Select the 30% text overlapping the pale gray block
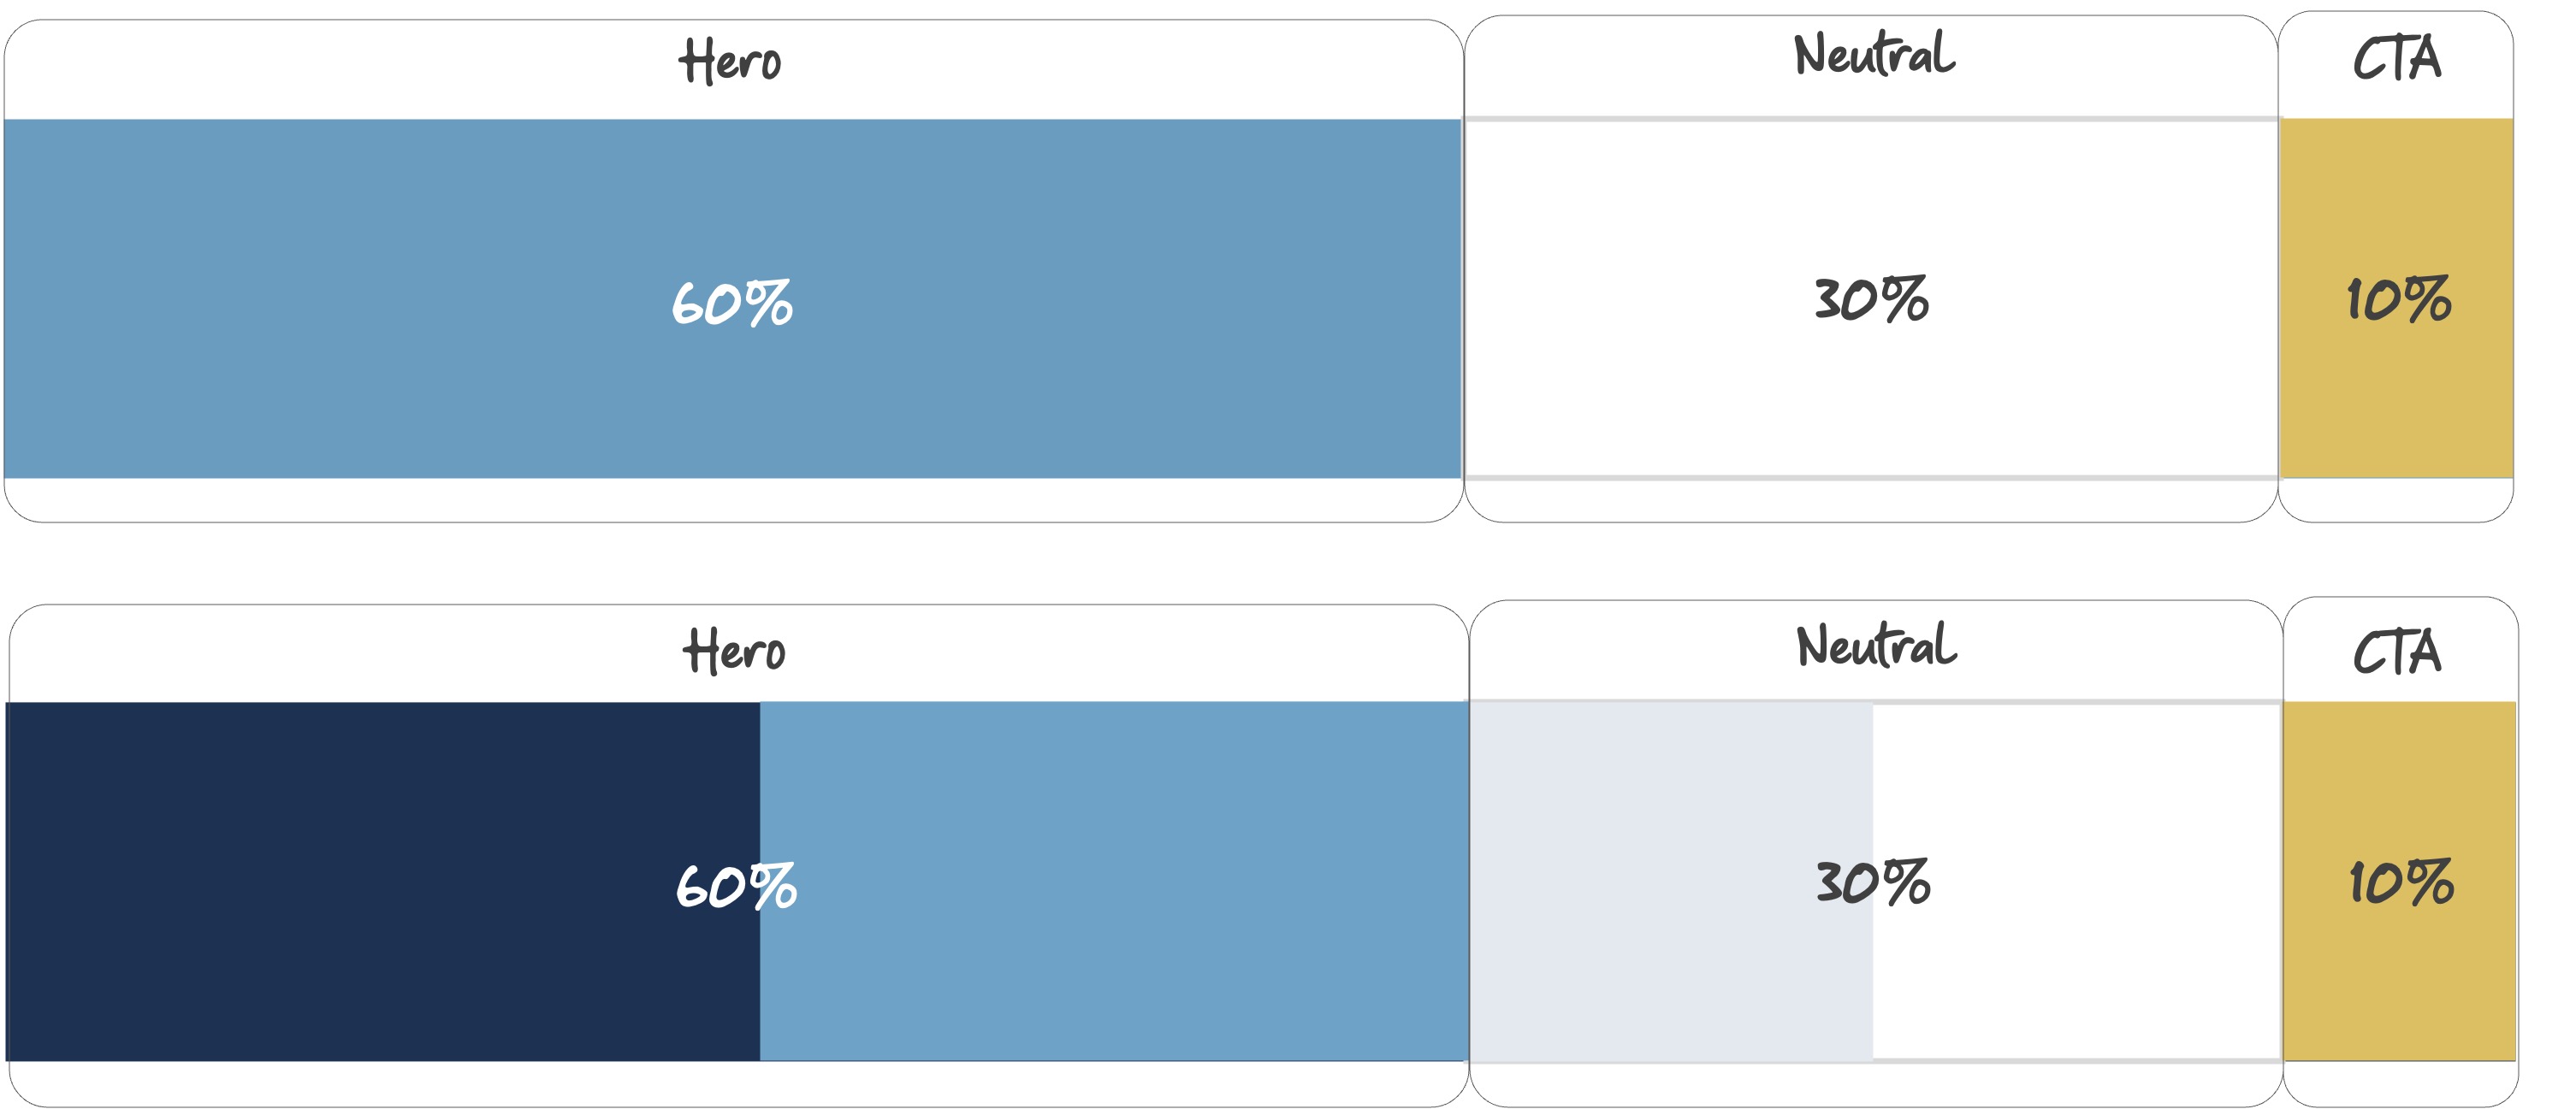The image size is (2576, 1109). coord(1873,882)
